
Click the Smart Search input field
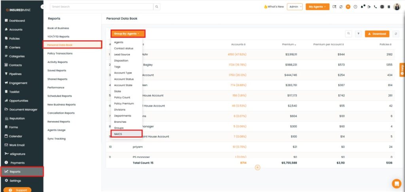[x=101, y=7]
